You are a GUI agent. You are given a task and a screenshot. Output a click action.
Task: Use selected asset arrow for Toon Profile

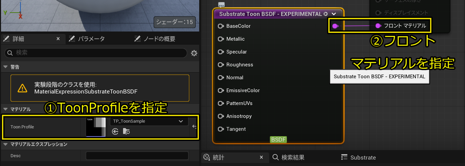[x=115, y=132]
